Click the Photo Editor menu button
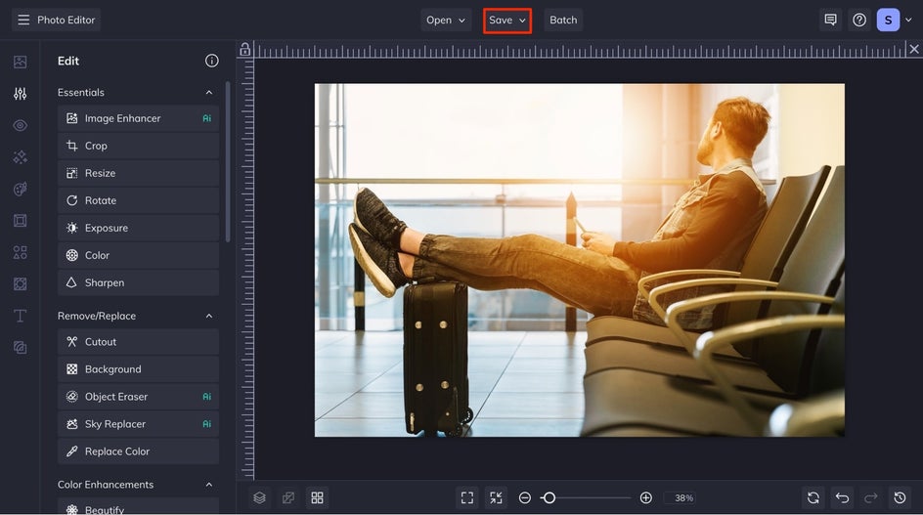Screen dimensions: 923x515 [x=56, y=20]
